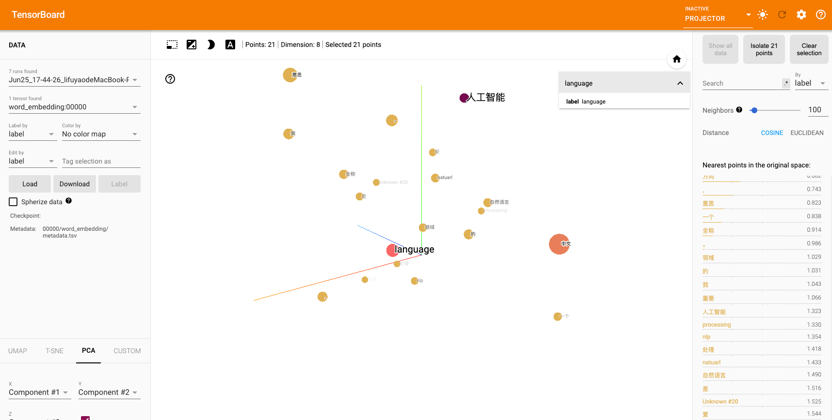This screenshot has height=420, width=832.
Task: Click Clear selection button
Action: [809, 49]
